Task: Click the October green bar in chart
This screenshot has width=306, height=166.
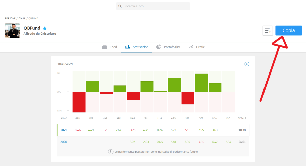Action: 201,83
